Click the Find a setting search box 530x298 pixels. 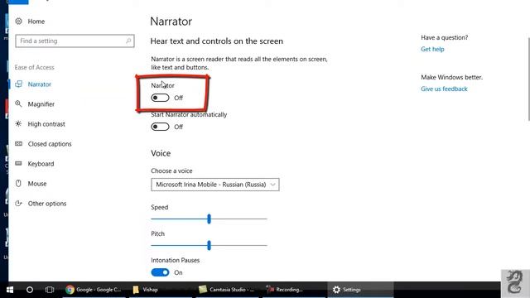pyautogui.click(x=75, y=41)
